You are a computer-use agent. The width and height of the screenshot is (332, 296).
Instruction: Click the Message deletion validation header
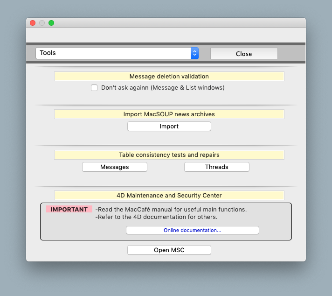[169, 77]
